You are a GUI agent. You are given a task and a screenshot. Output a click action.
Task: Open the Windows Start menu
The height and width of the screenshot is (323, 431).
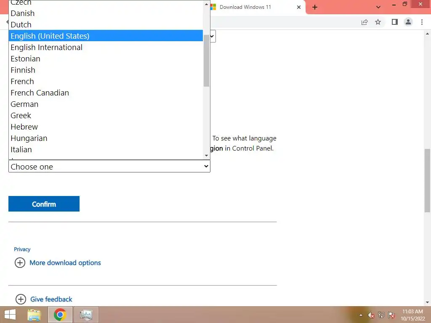point(10,315)
